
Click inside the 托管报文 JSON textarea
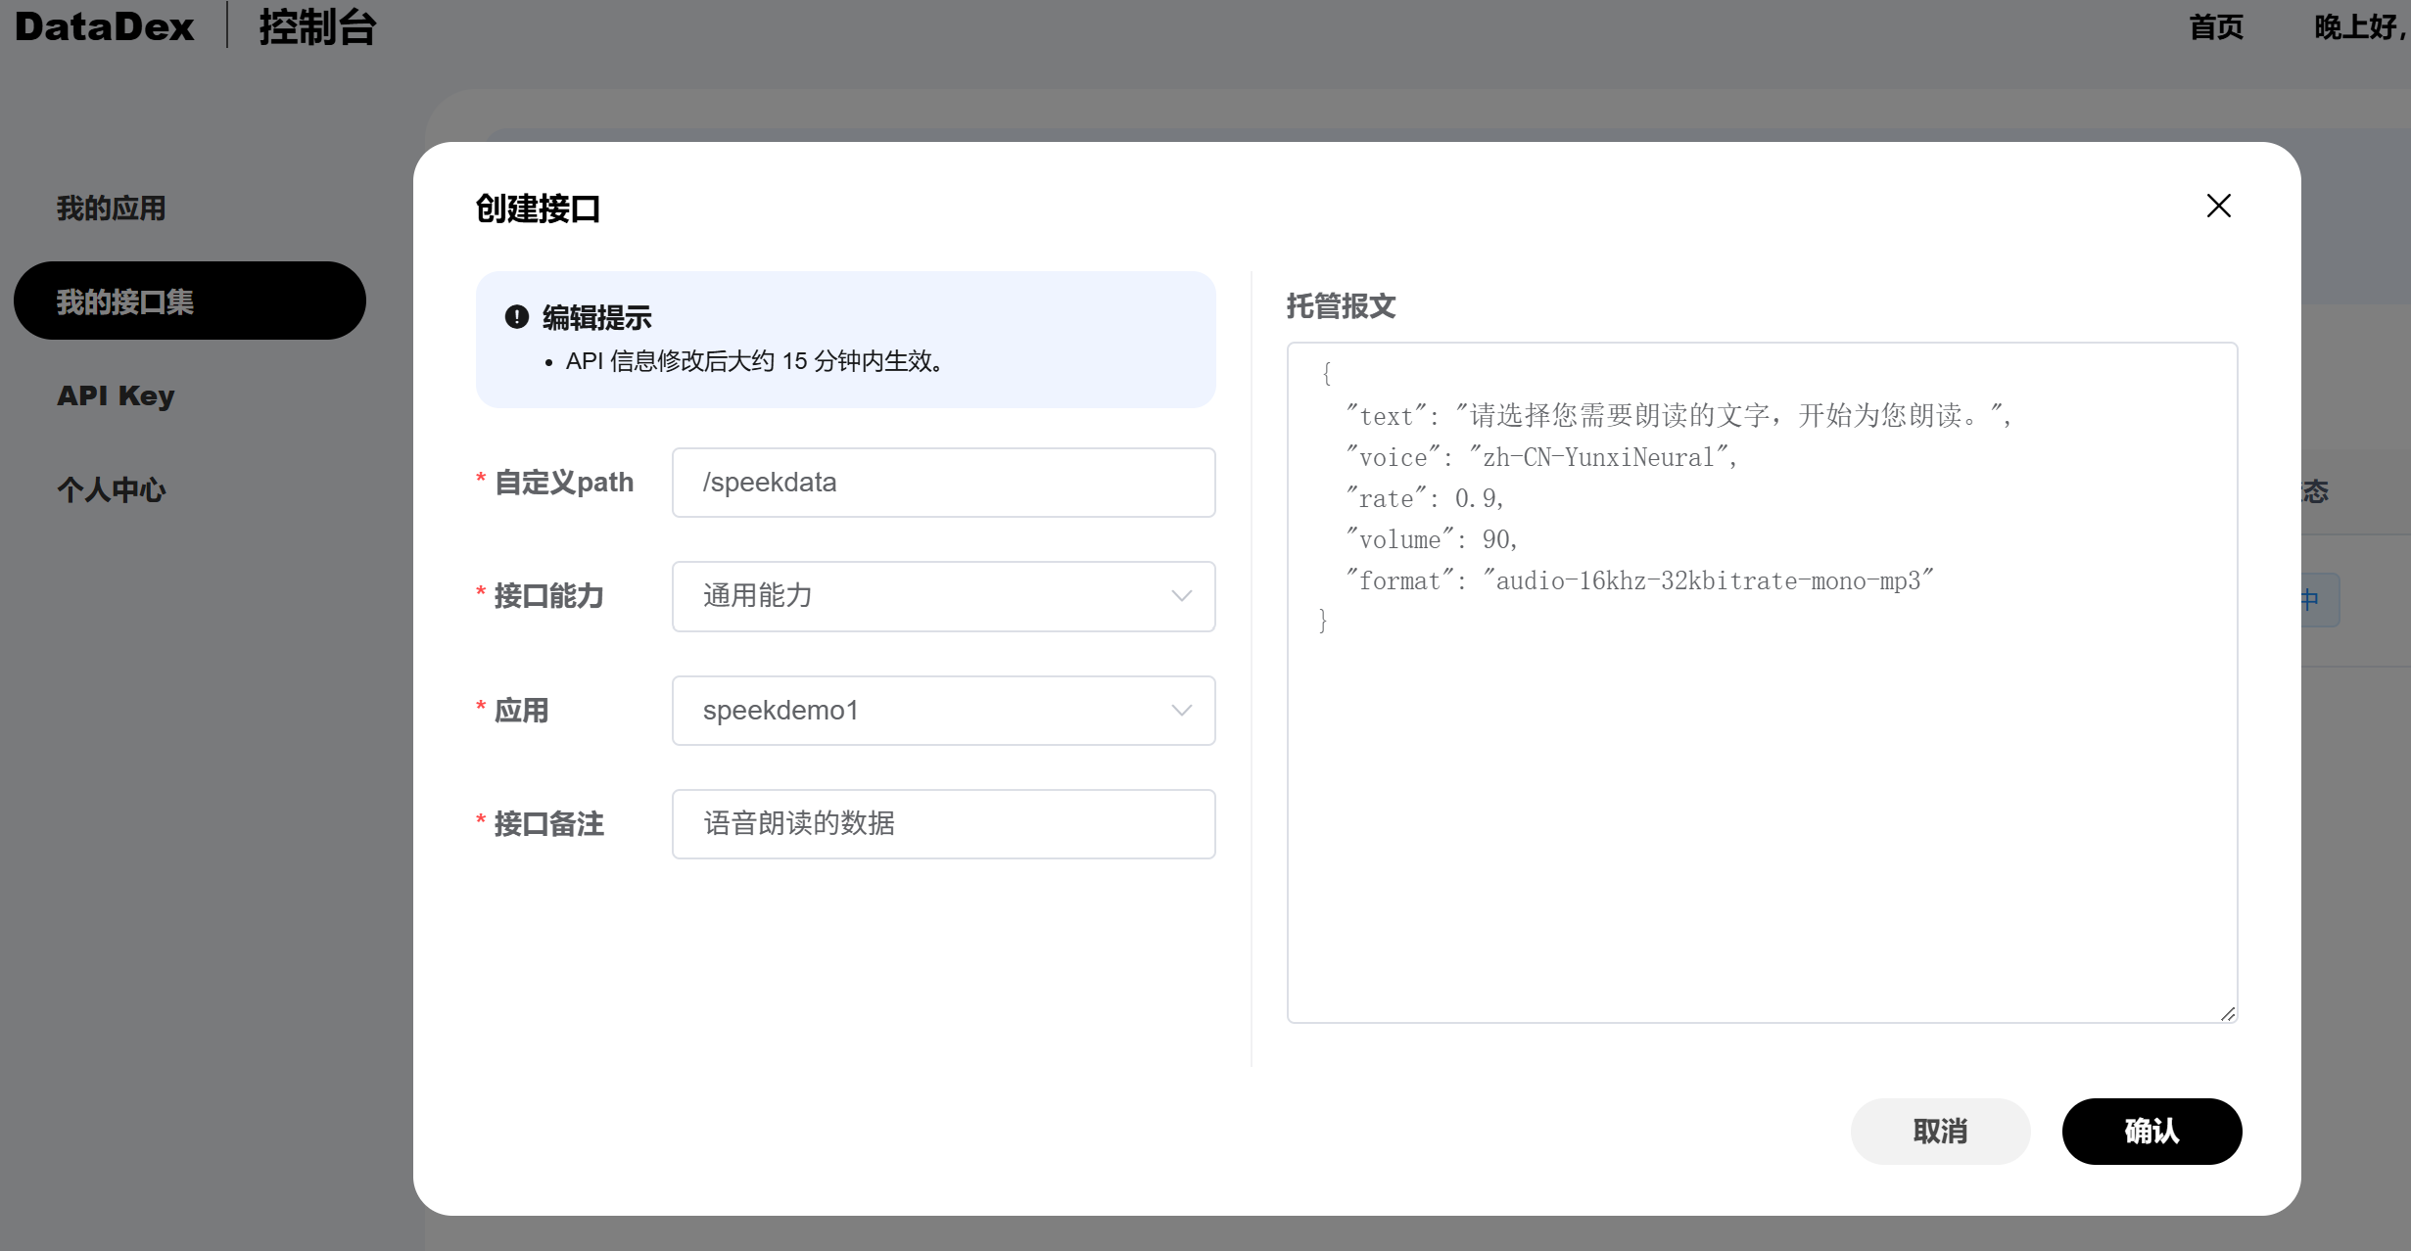coord(1761,783)
